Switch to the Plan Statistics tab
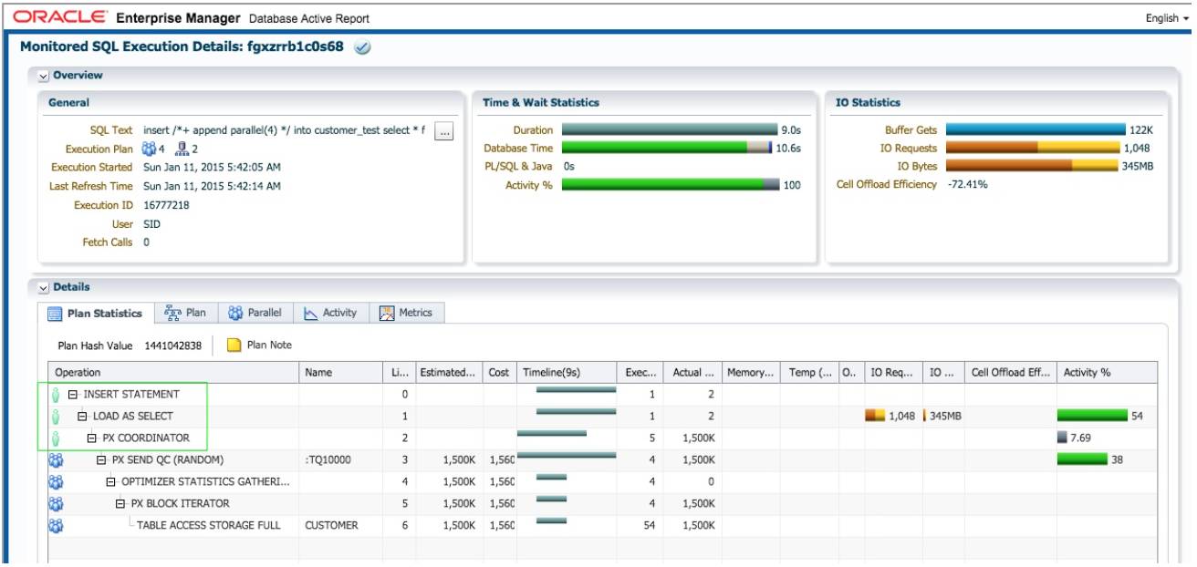Screen dimensions: 1197x567 (x=95, y=313)
